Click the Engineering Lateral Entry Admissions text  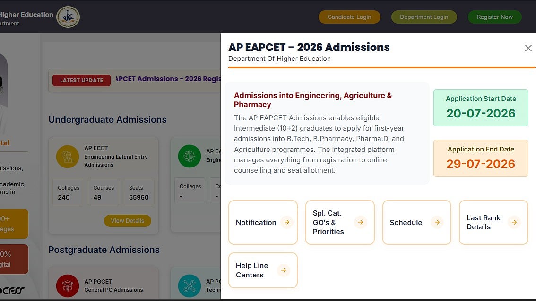[x=116, y=161]
